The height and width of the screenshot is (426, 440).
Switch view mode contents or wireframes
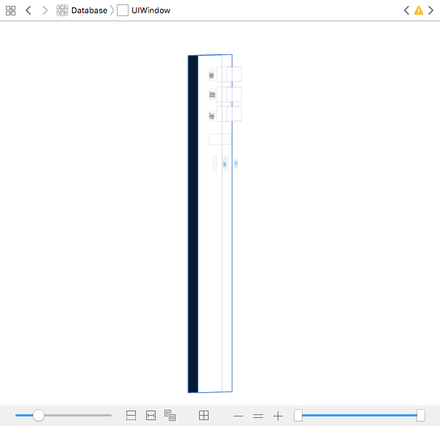tap(170, 415)
